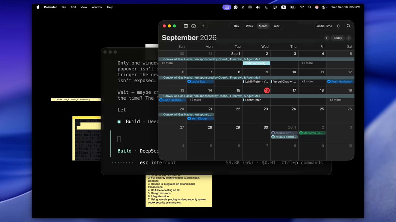Open the View menu

84,7
